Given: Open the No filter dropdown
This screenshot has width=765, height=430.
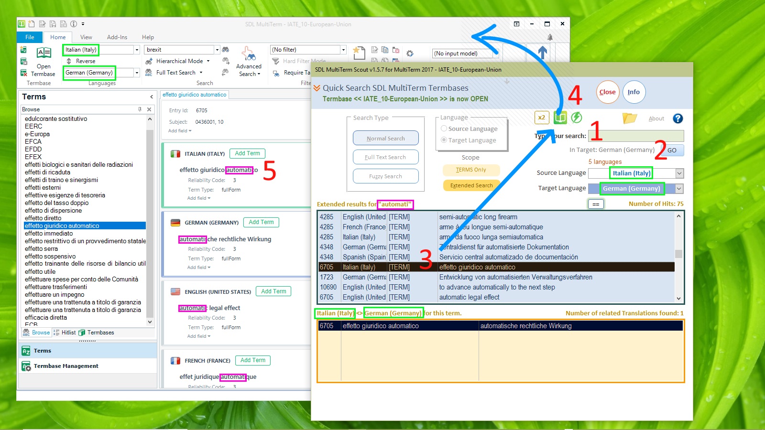Looking at the screenshot, I should 343,50.
